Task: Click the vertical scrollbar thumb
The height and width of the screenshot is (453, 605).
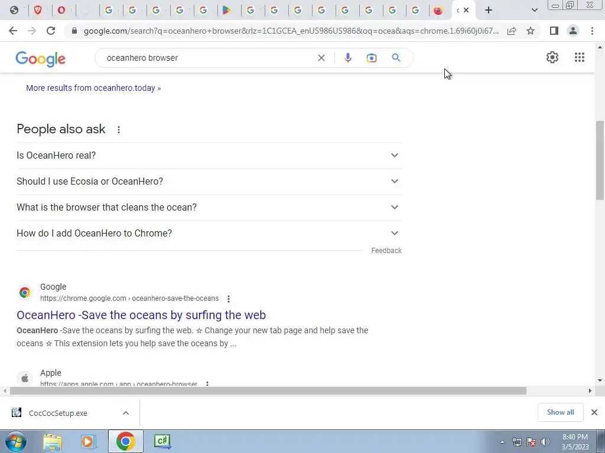Action: click(600, 160)
